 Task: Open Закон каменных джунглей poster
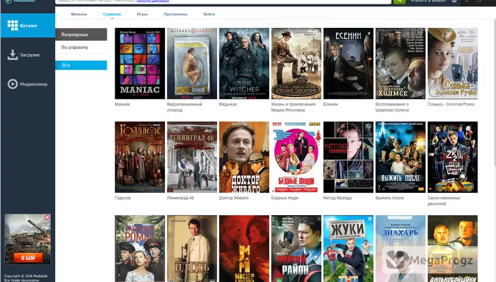pyautogui.click(x=453, y=157)
